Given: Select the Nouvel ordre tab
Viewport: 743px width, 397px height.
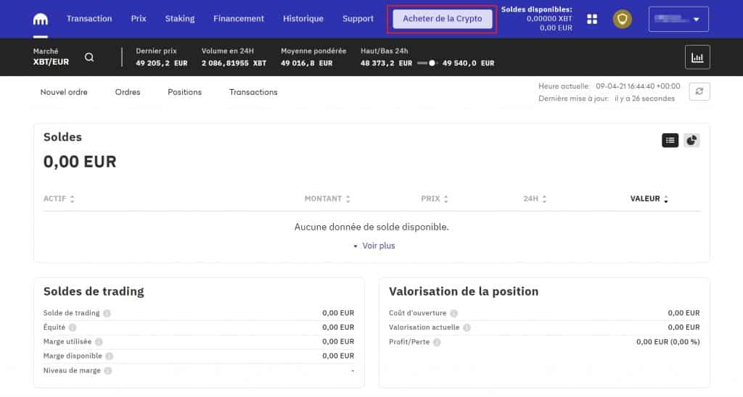Looking at the screenshot, I should pyautogui.click(x=64, y=92).
